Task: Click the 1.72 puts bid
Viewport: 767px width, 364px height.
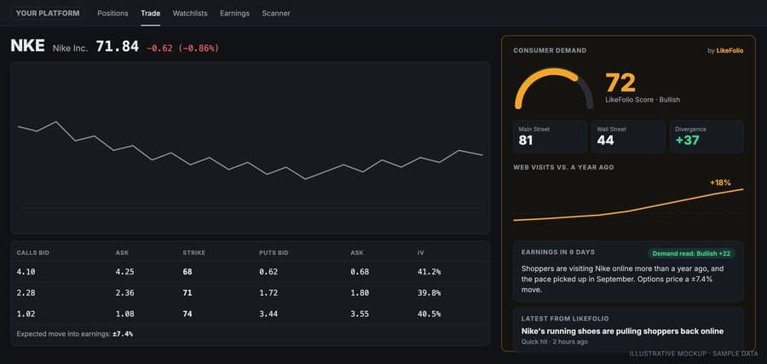Action: tap(268, 292)
